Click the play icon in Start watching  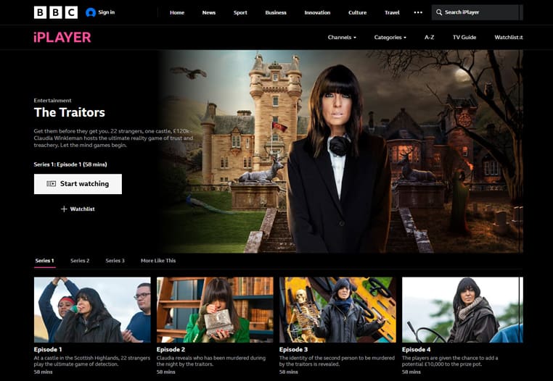pos(51,184)
